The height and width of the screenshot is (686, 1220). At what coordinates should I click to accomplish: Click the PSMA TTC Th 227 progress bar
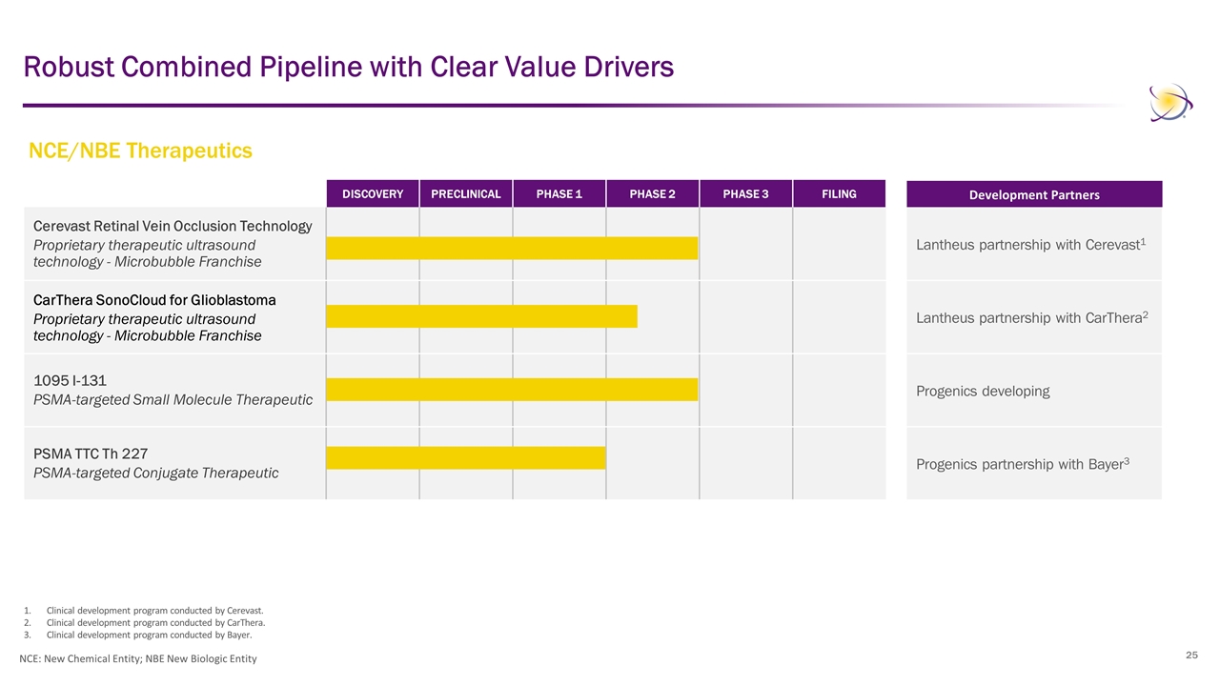[x=466, y=457]
